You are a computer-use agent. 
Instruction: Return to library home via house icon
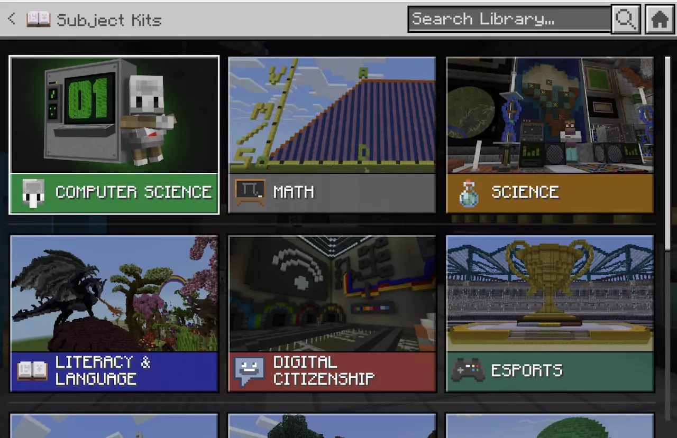tap(659, 20)
